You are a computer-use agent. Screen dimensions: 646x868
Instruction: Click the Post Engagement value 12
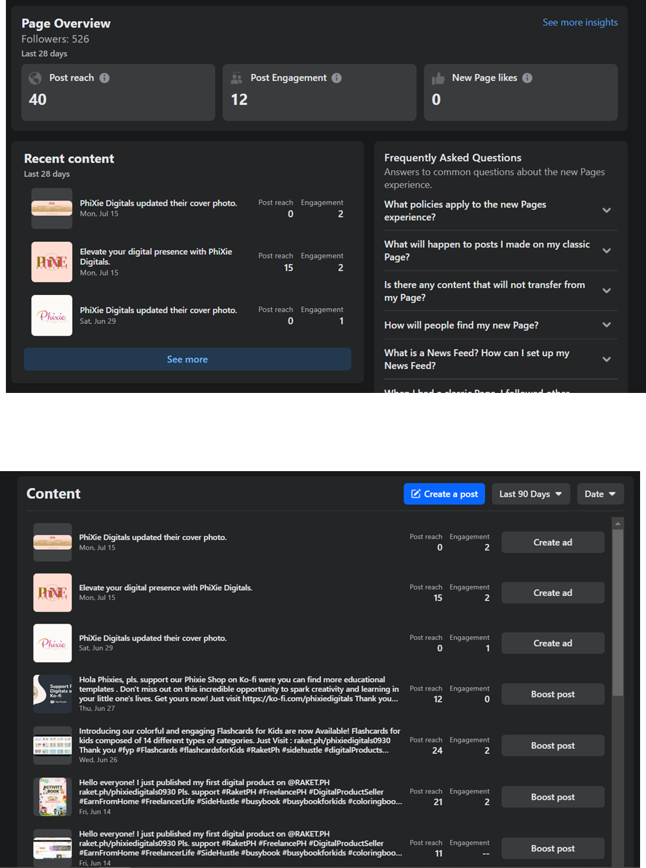click(239, 100)
